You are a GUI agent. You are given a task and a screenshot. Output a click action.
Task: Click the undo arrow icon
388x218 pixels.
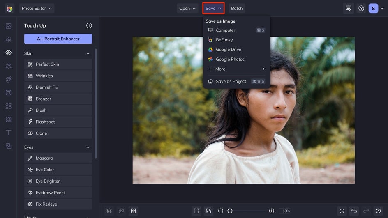(354, 211)
